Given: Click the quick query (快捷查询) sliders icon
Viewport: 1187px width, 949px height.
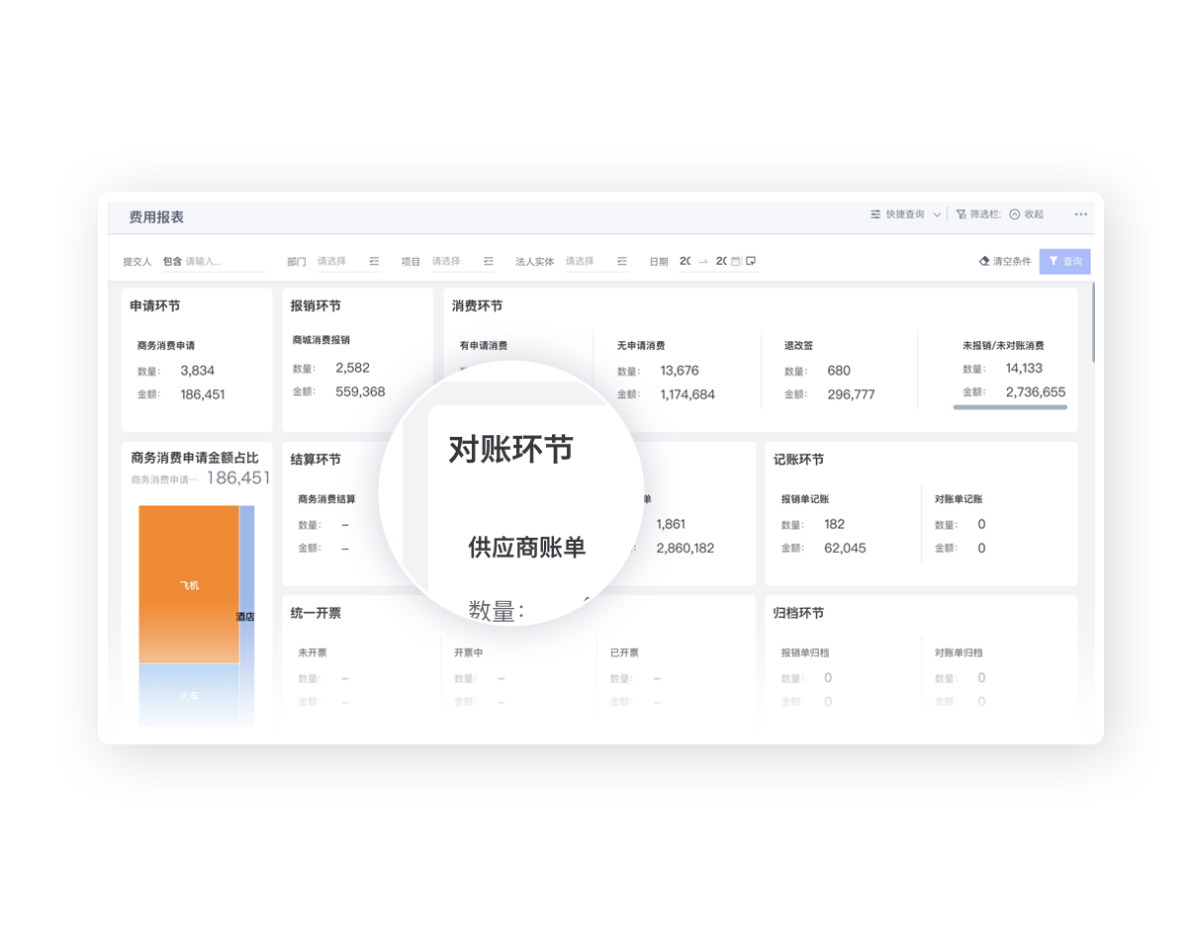Looking at the screenshot, I should coord(875,215).
